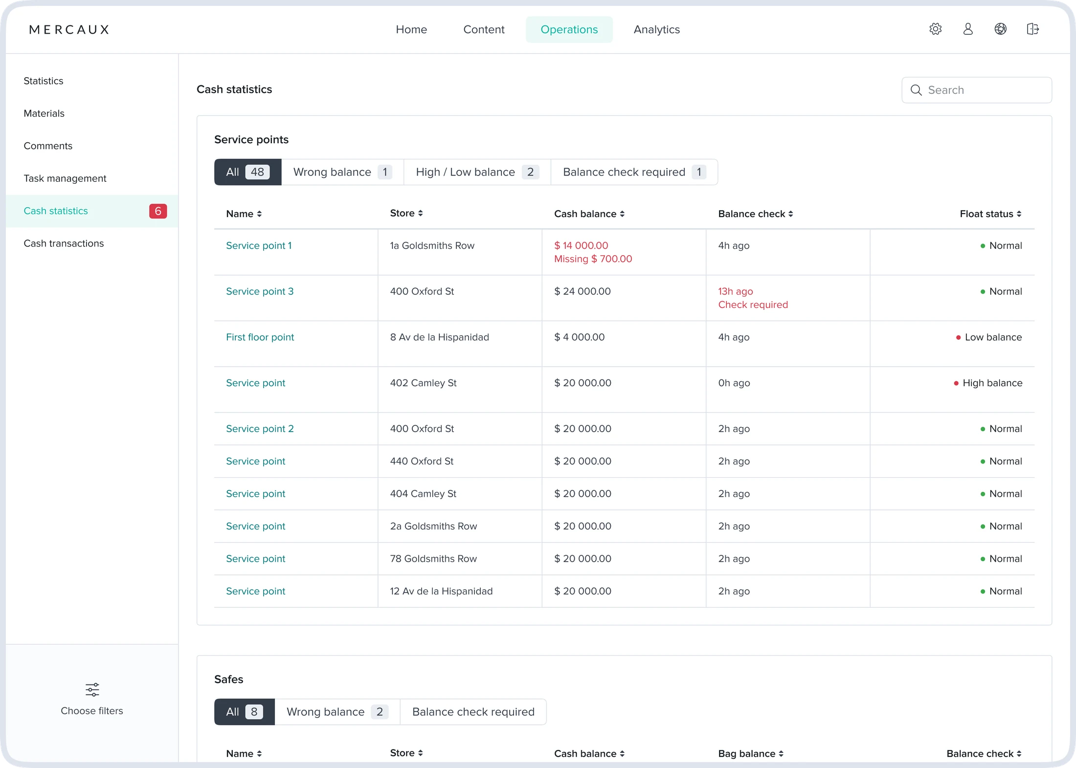Click the Mercaux logo
The width and height of the screenshot is (1076, 768).
(69, 29)
